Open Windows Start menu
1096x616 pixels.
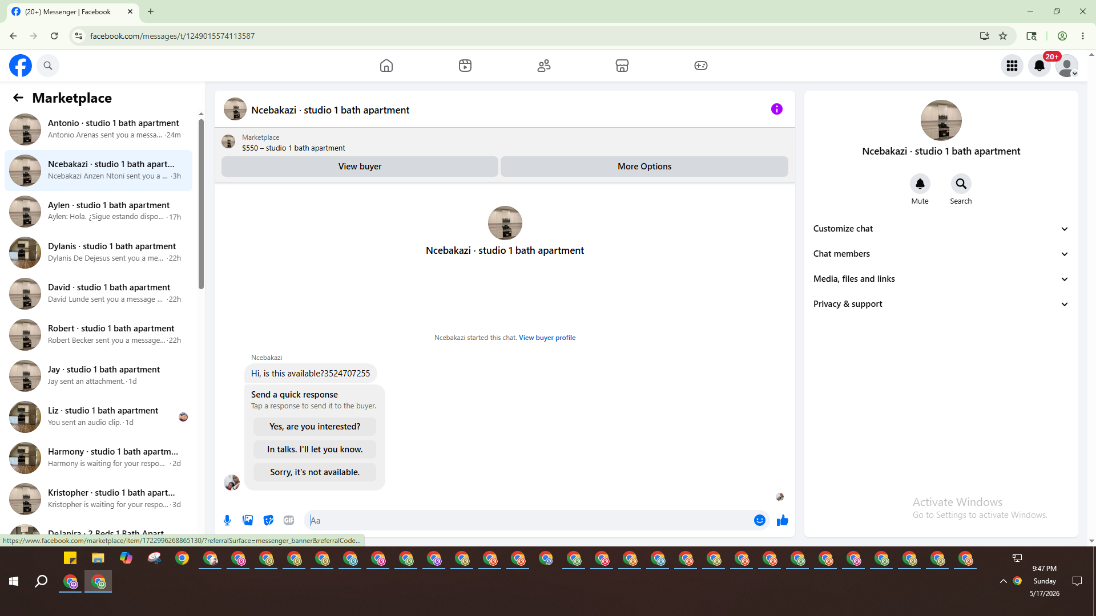(x=14, y=581)
